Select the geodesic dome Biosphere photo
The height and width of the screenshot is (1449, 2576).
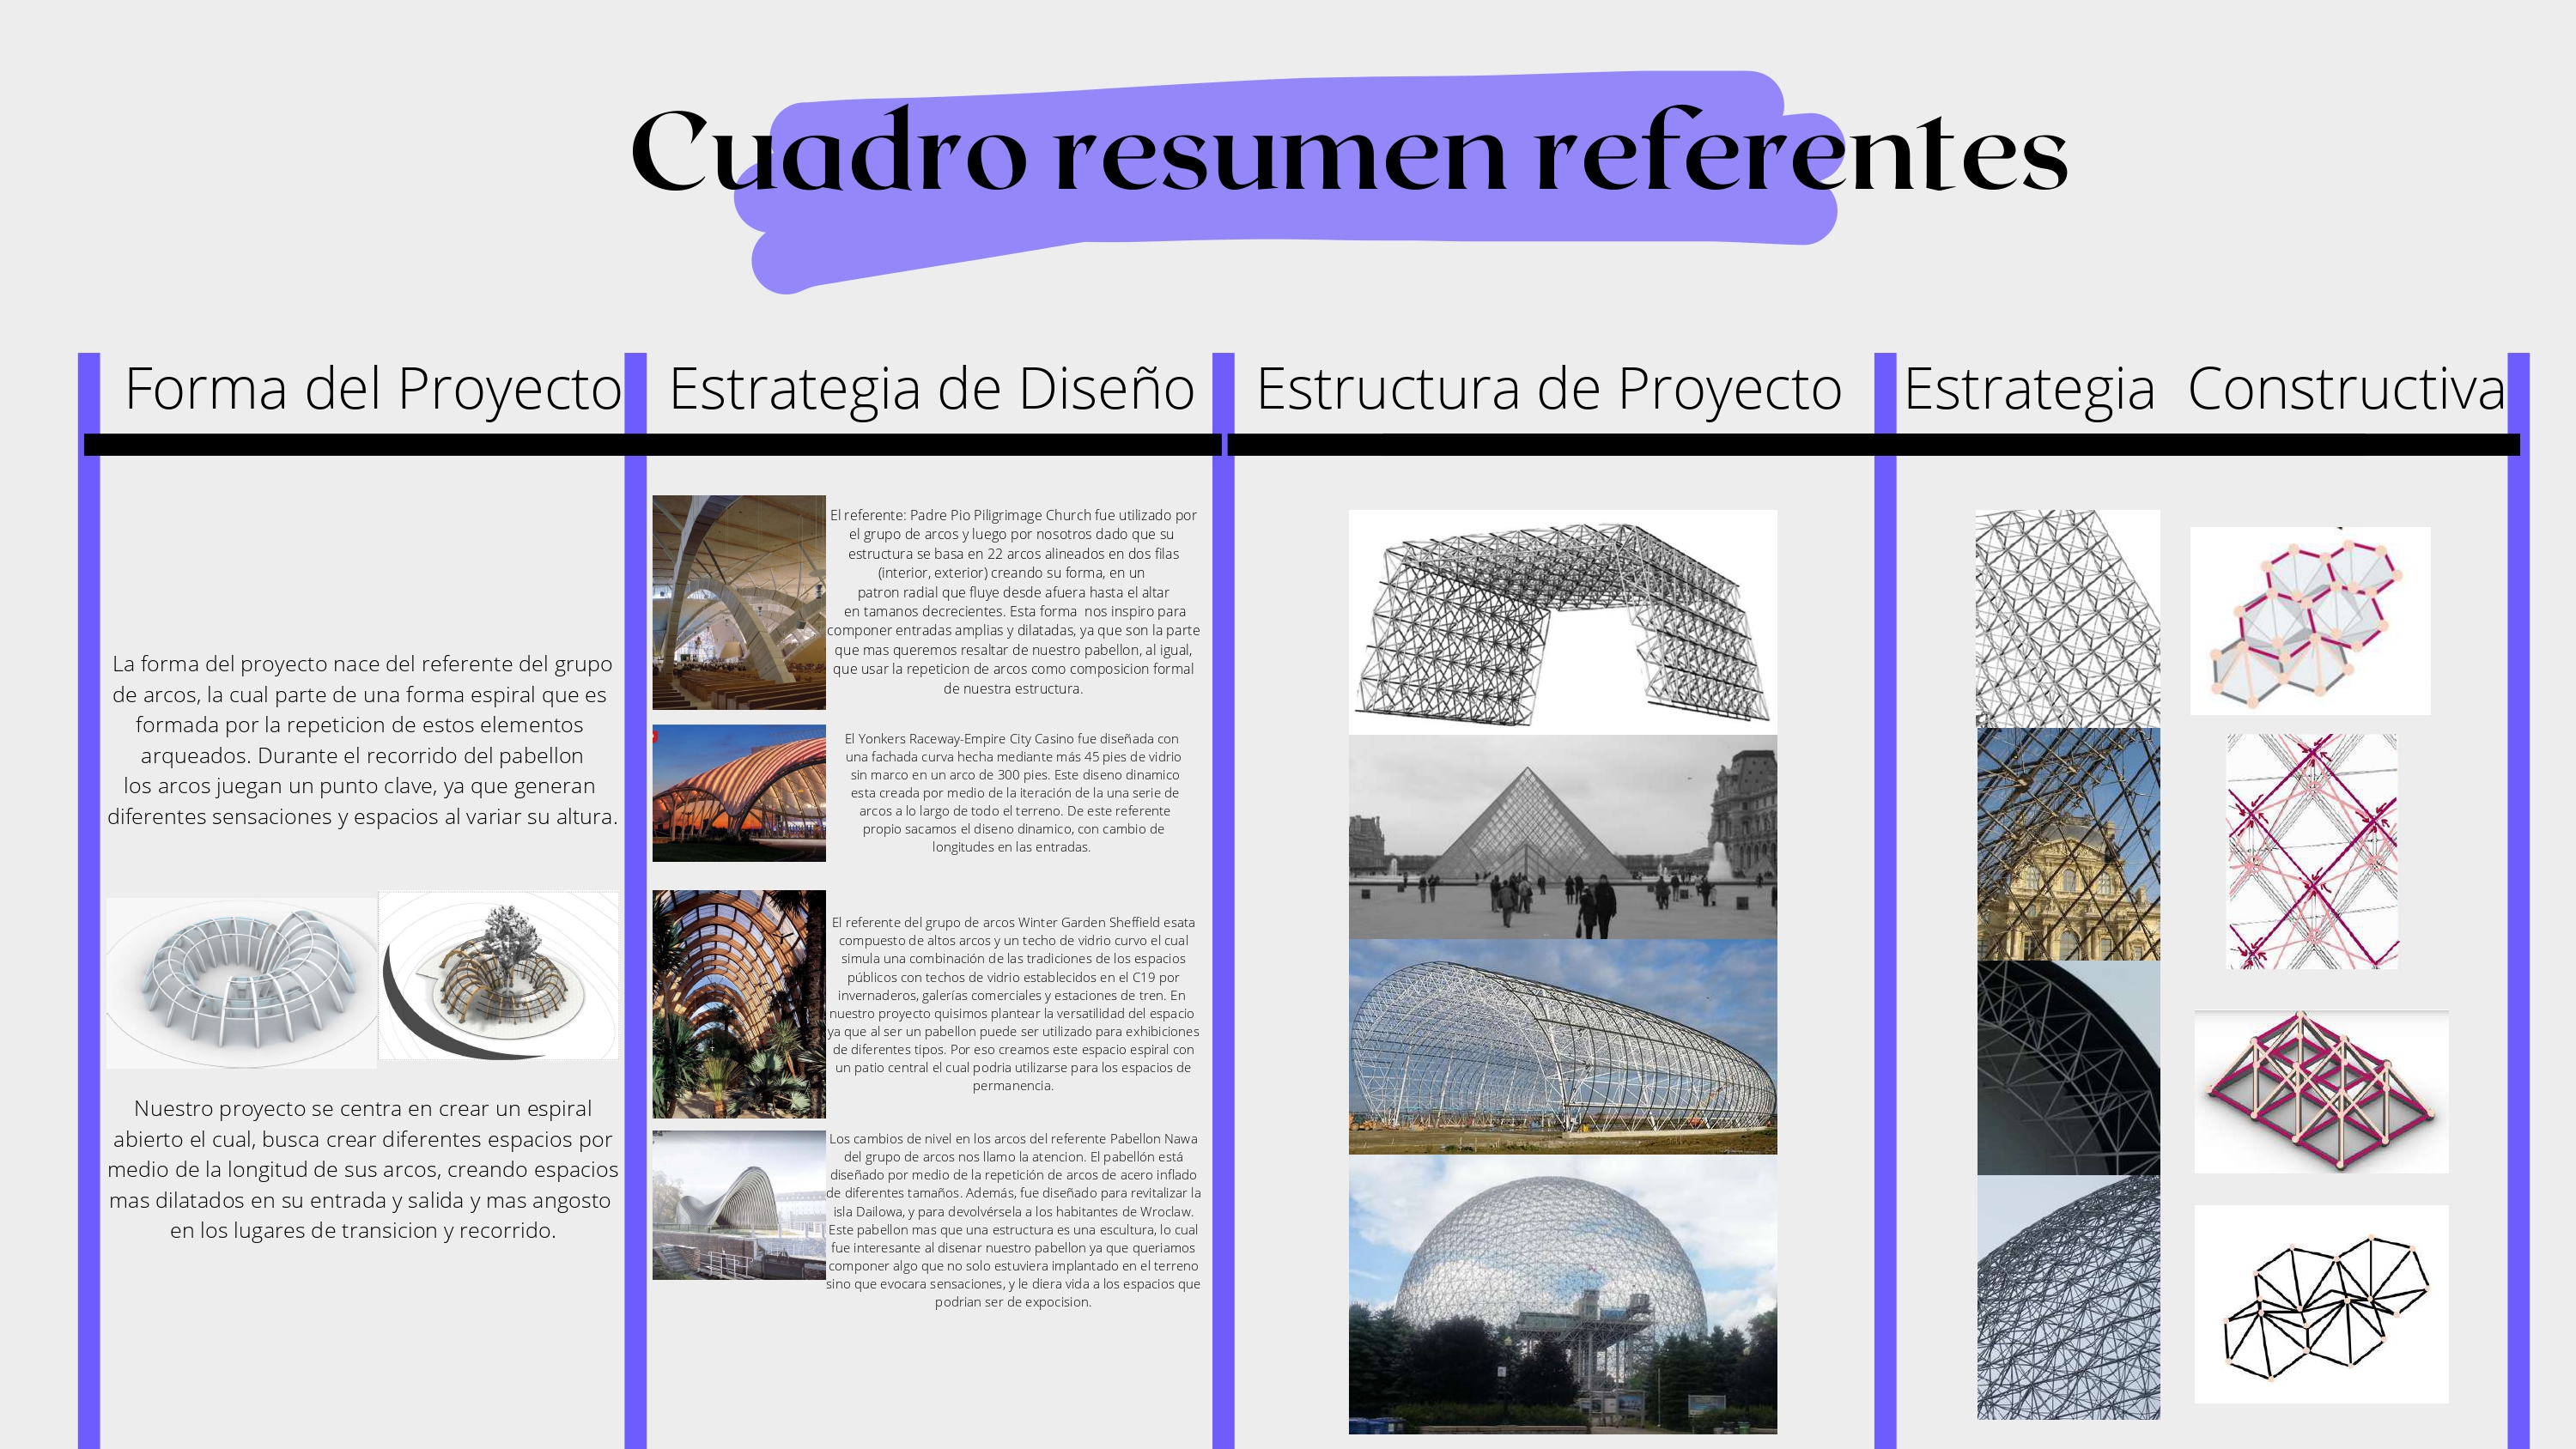(1562, 1295)
